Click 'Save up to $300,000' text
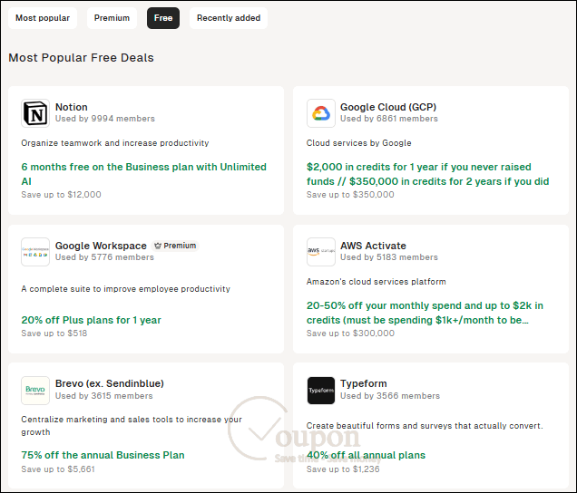Screen dimensions: 577x493 click(350, 333)
